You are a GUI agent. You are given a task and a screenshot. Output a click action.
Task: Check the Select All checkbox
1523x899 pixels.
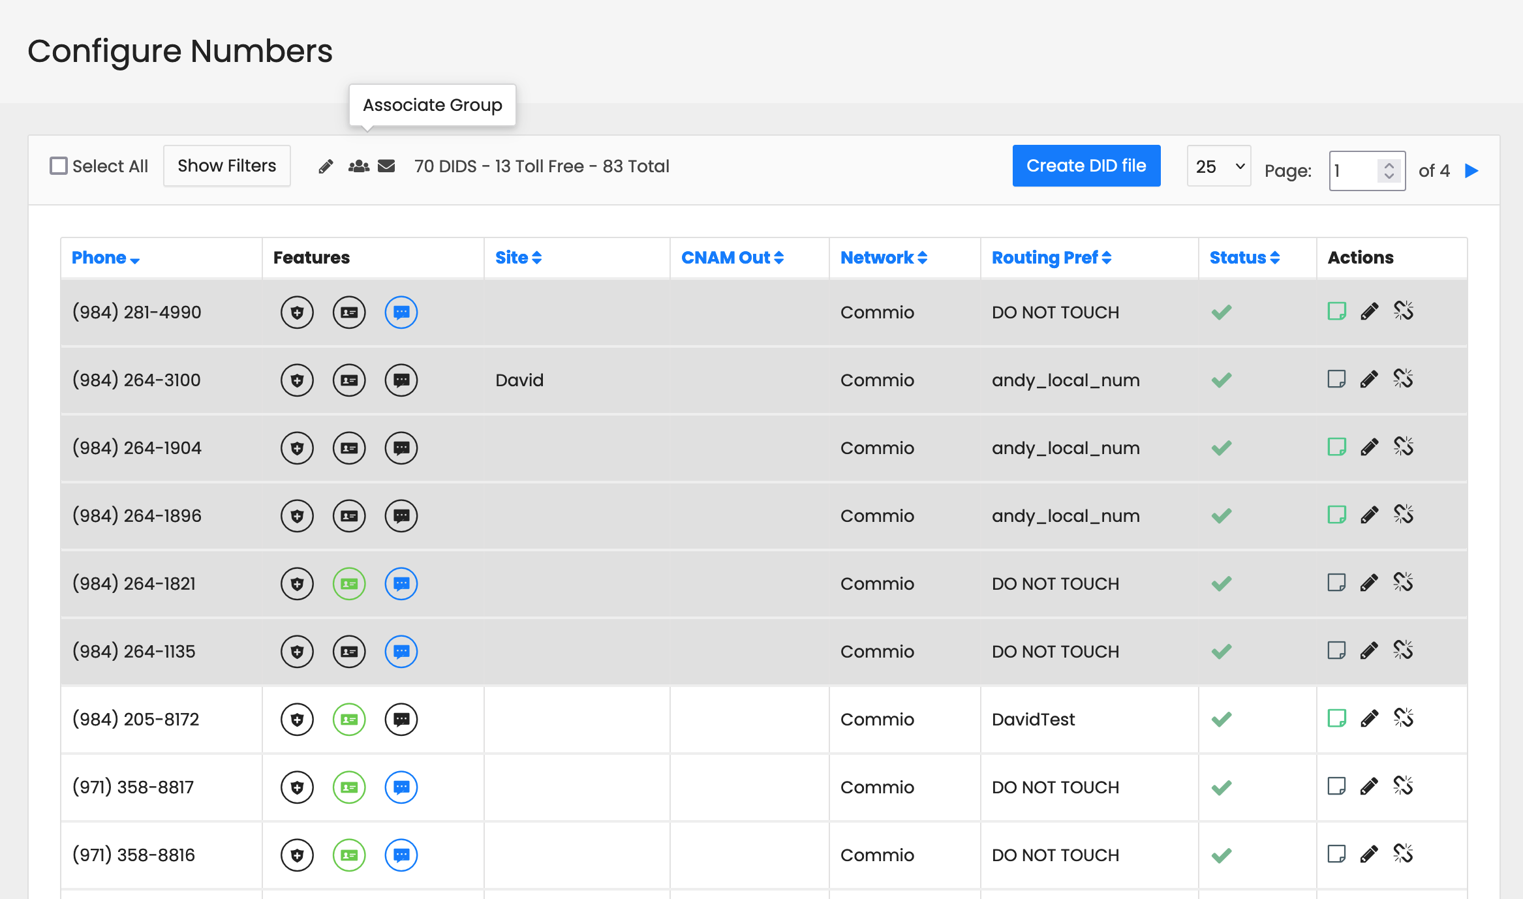[x=59, y=166]
